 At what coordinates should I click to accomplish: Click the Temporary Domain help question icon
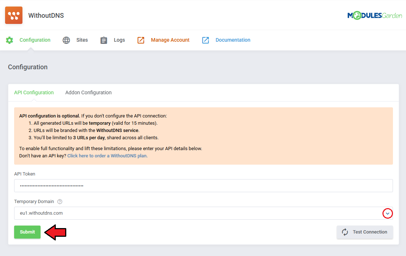60,202
